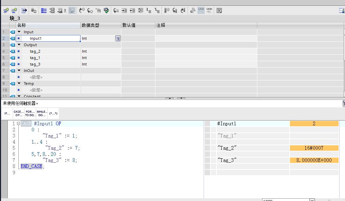Toggle the highlighted toolbar icon beside the download arrow
The image size is (345, 201).
(x=72, y=10)
